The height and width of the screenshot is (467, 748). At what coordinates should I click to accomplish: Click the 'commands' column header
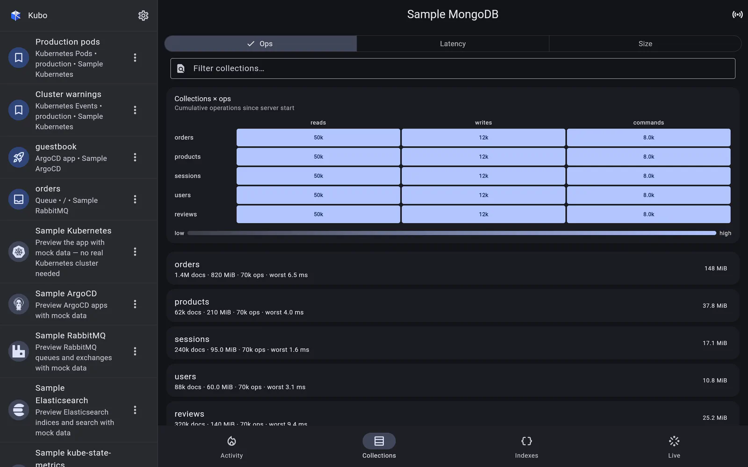(x=648, y=123)
